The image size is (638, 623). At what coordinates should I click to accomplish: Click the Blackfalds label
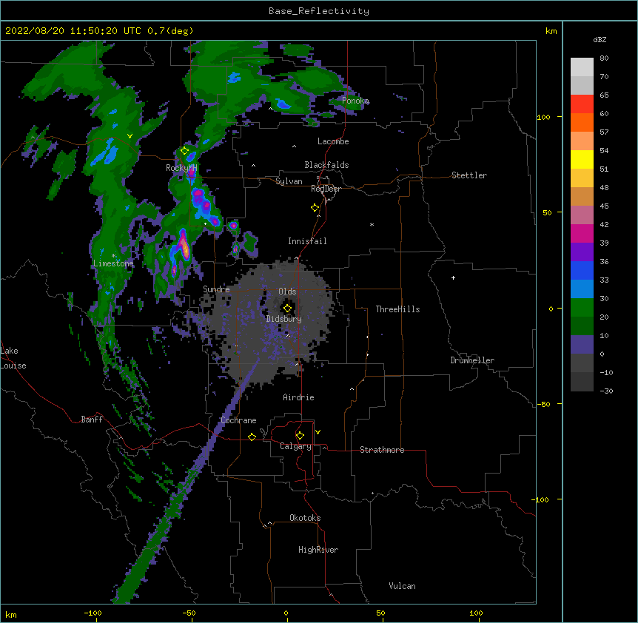[x=326, y=165]
